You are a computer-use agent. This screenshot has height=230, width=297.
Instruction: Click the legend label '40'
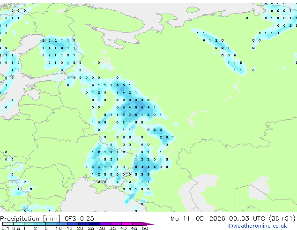(x=123, y=228)
